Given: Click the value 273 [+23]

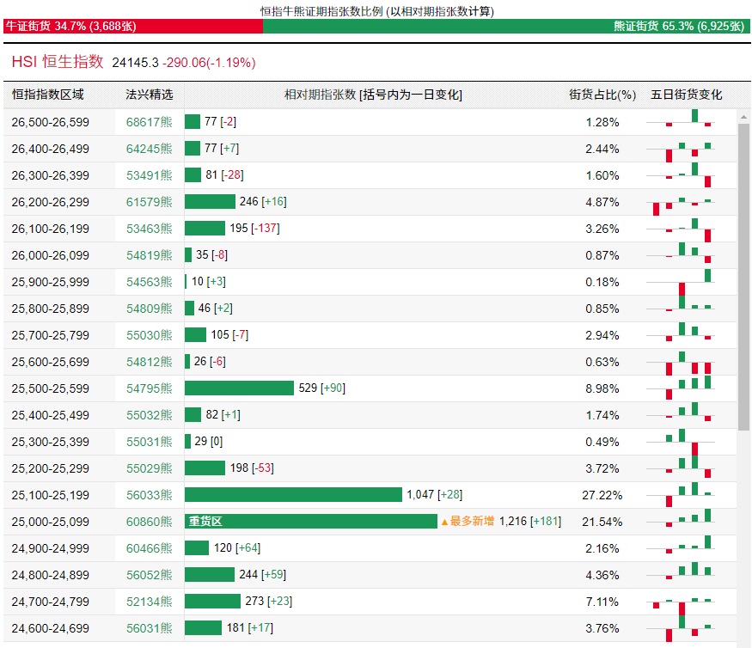Looking at the screenshot, I should (x=268, y=601).
